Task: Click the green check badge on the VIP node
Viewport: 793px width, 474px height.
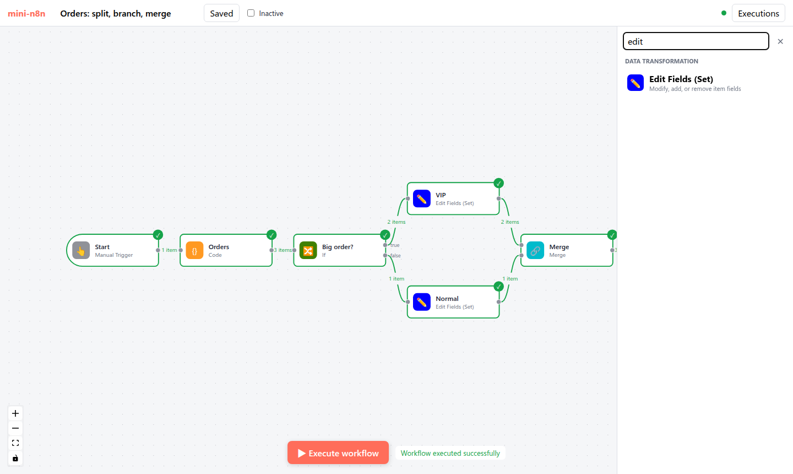Action: click(498, 183)
